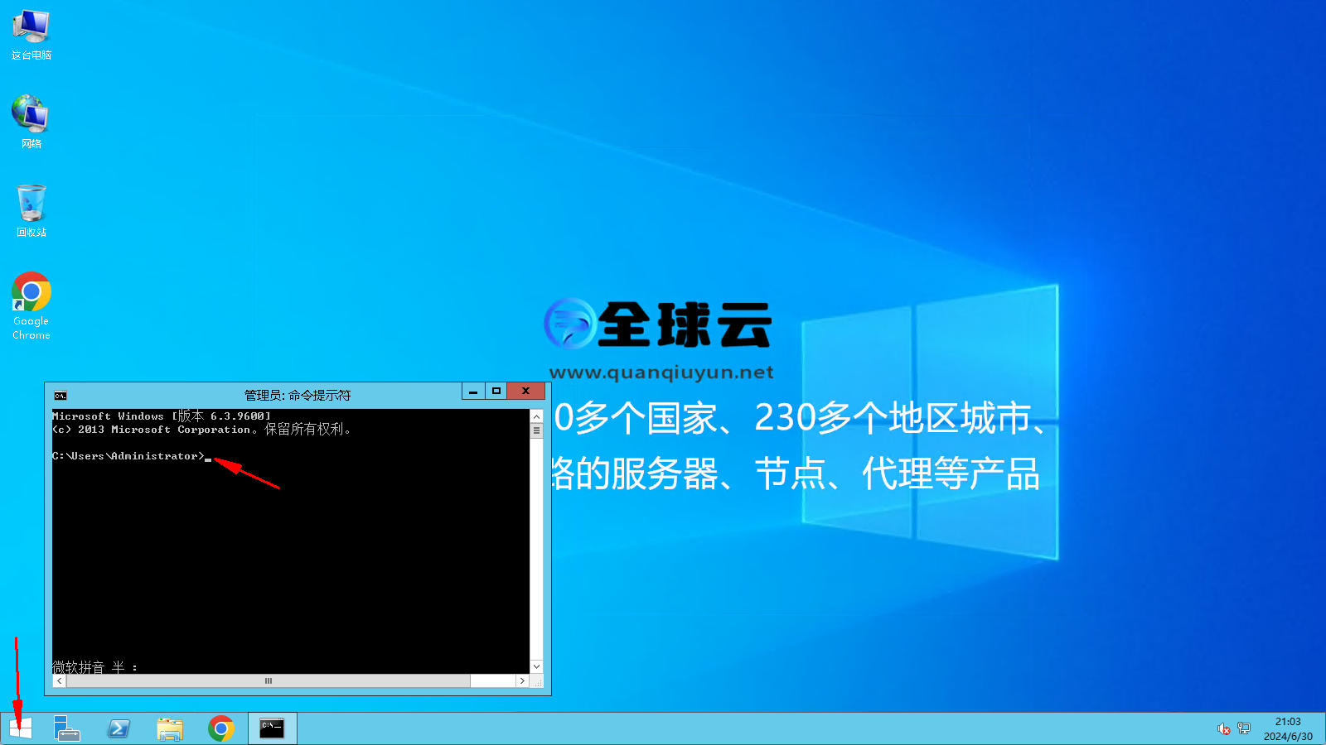
Task: Click the 2013 Microsoft Corporation copyright line
Action: (201, 430)
